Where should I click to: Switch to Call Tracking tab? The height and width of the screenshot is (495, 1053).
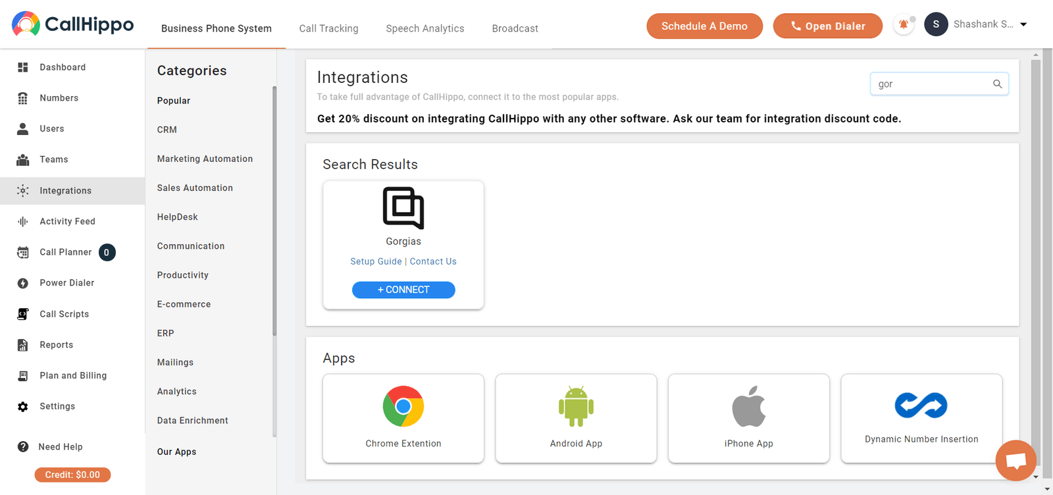[x=328, y=28]
